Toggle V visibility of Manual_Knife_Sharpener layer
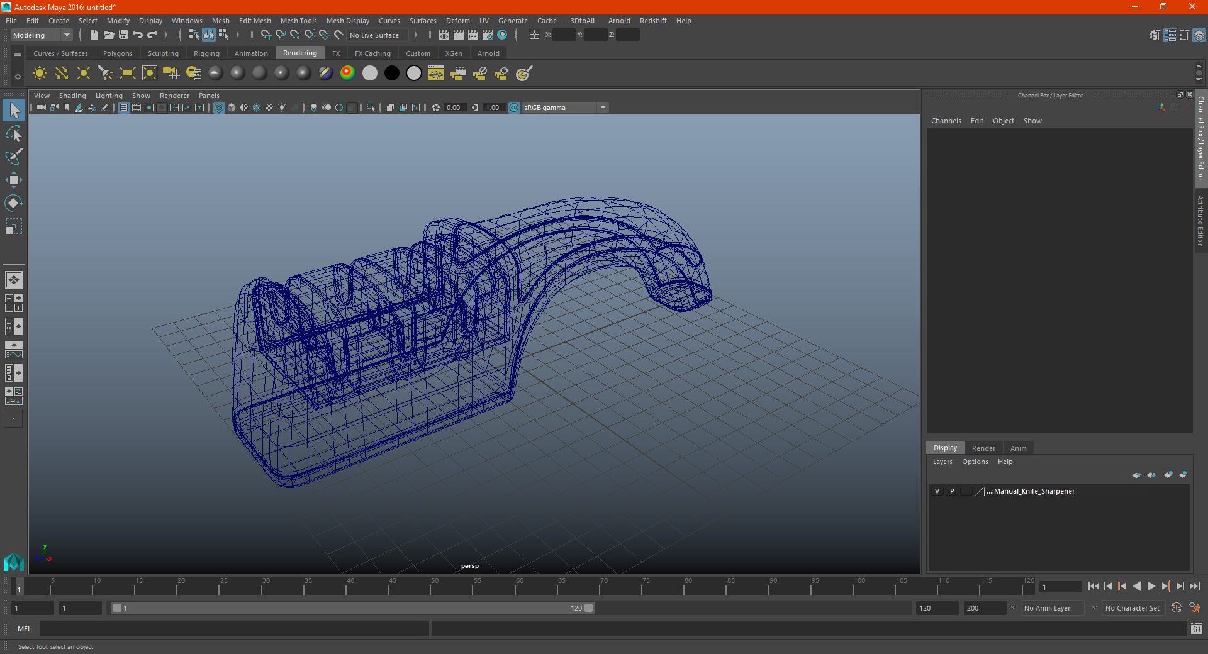 pos(937,491)
